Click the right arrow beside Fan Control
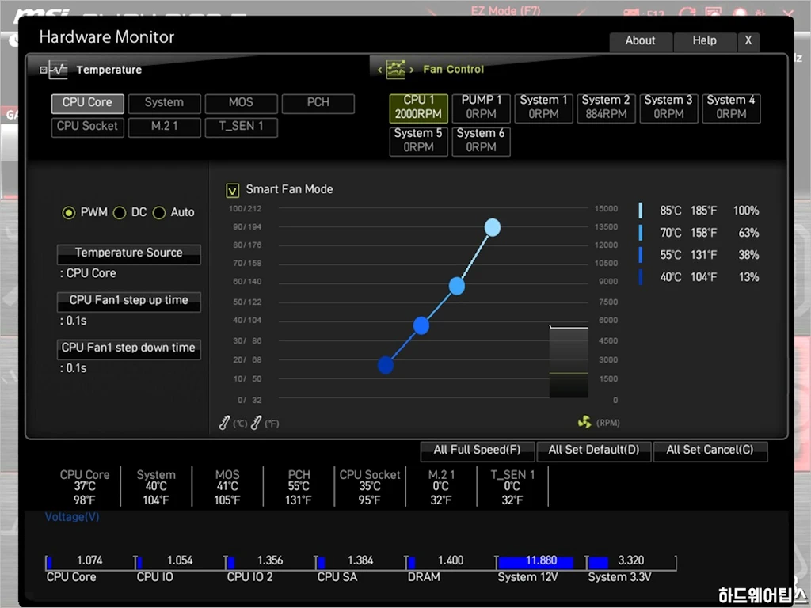The image size is (811, 608). pyautogui.click(x=412, y=70)
